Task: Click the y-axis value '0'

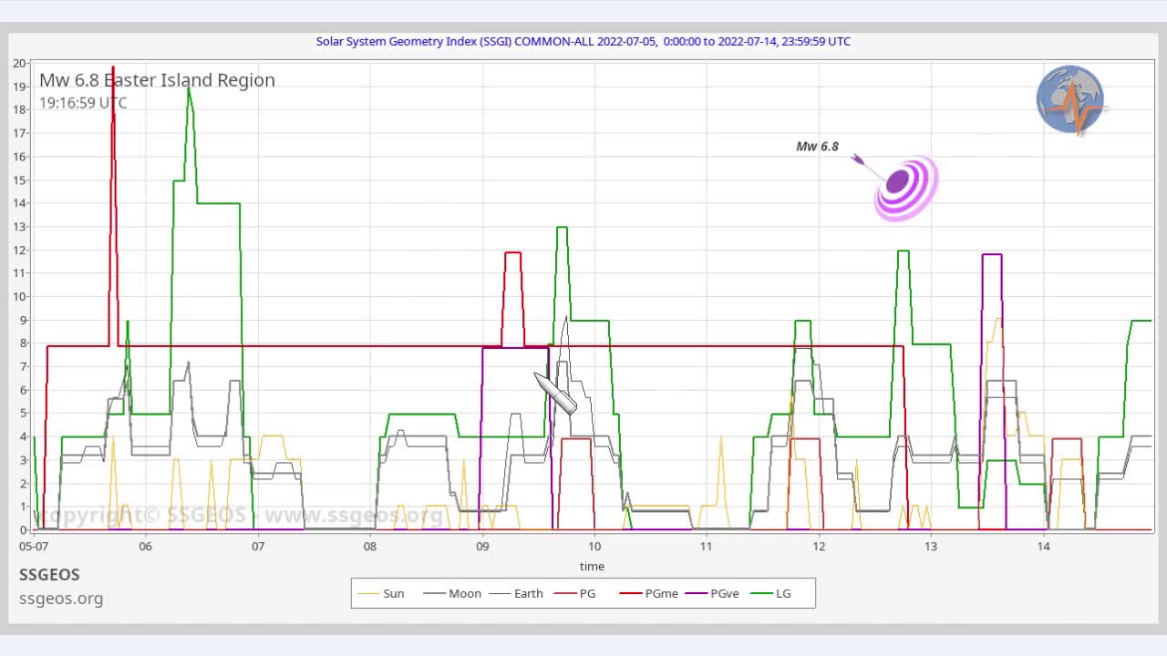Action: pos(22,529)
